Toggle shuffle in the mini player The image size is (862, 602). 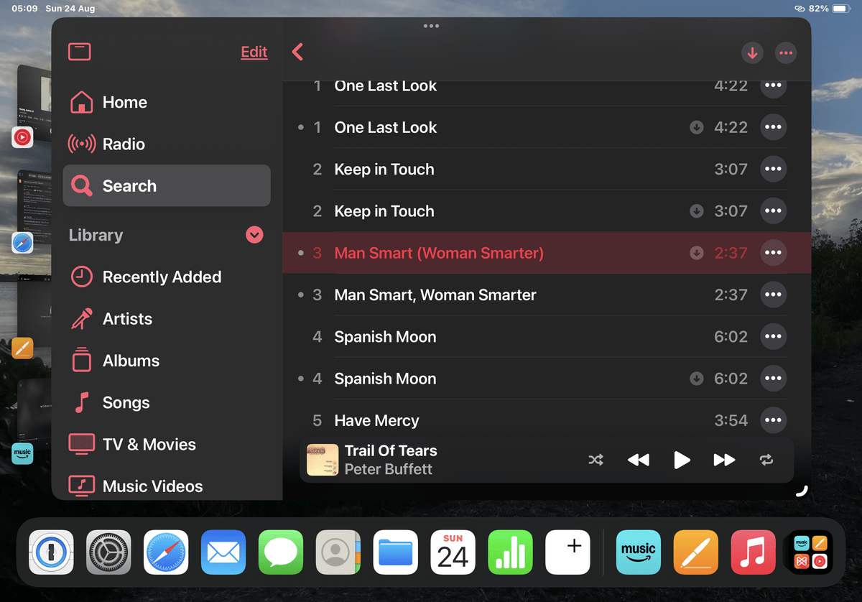(595, 460)
